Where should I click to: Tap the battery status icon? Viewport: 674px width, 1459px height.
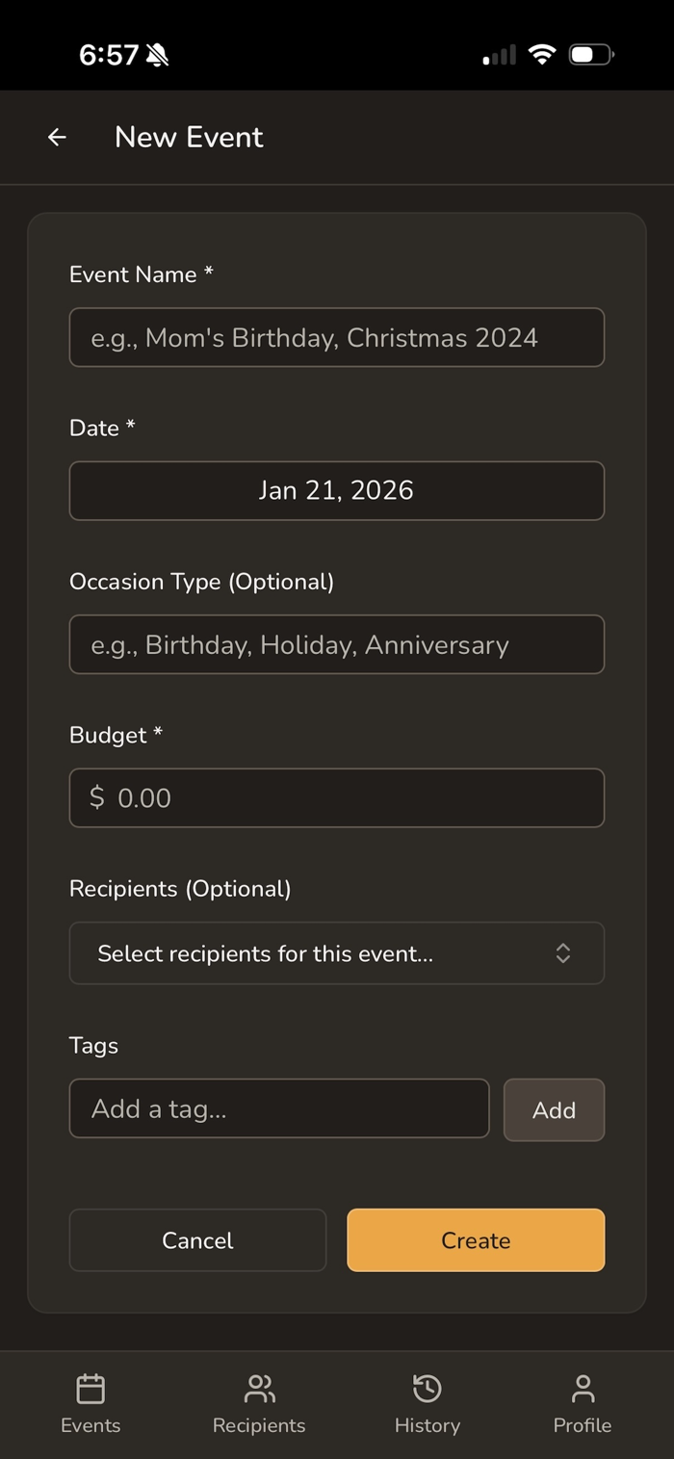tap(591, 55)
